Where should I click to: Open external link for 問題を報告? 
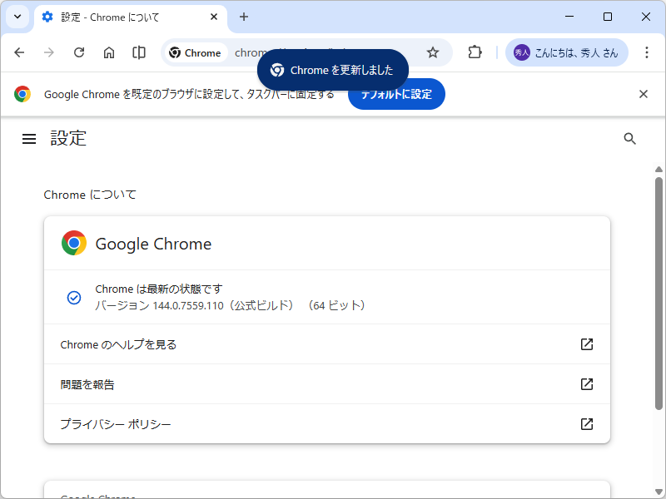click(x=587, y=383)
